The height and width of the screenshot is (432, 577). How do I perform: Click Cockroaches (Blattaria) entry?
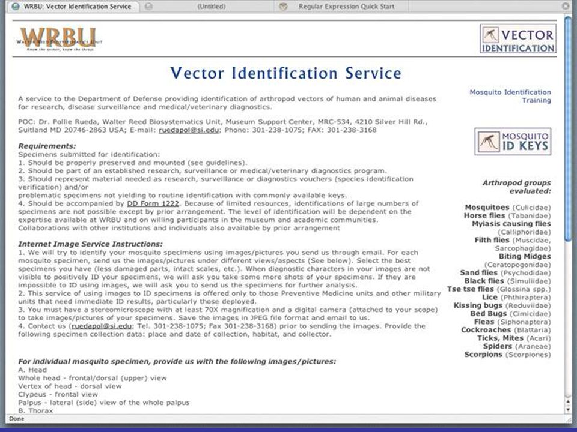click(506, 330)
